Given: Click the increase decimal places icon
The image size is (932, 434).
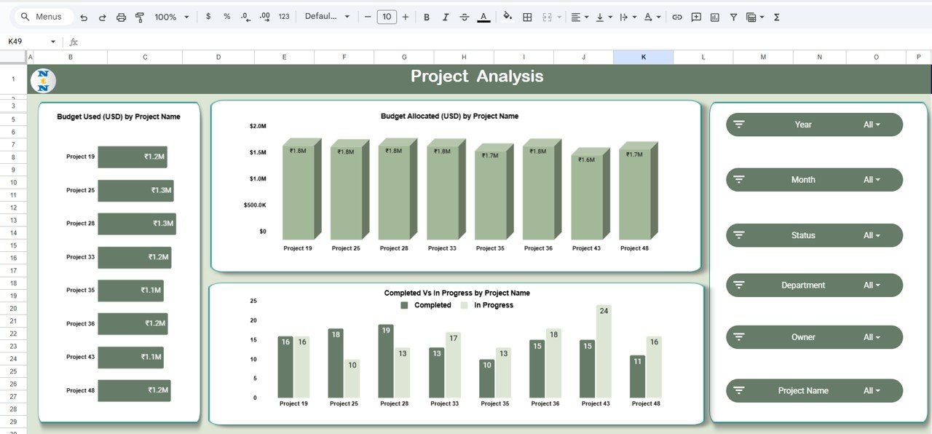Looking at the screenshot, I should point(264,16).
